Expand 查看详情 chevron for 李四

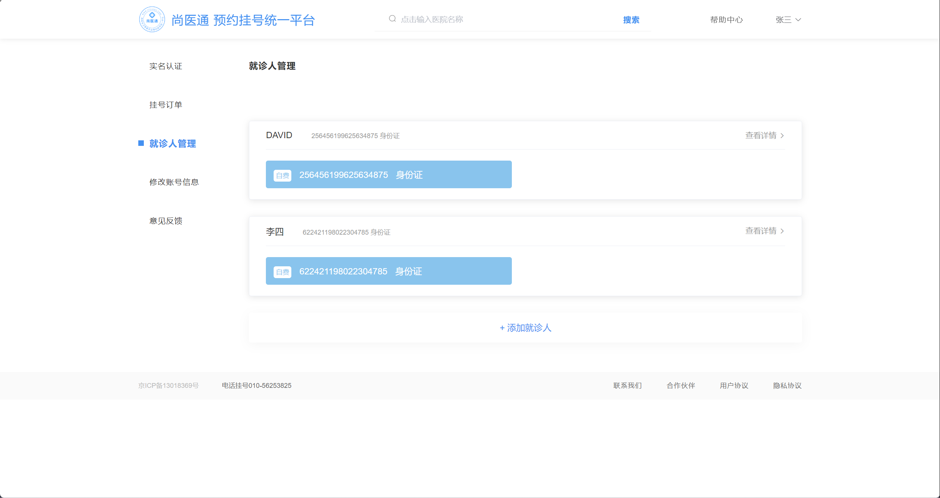[782, 231]
